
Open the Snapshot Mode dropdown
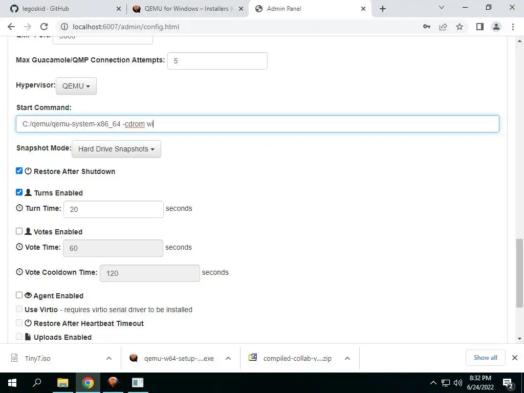click(116, 149)
